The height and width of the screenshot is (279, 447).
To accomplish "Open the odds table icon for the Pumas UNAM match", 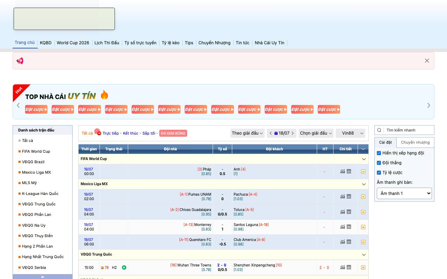I will [349, 196].
